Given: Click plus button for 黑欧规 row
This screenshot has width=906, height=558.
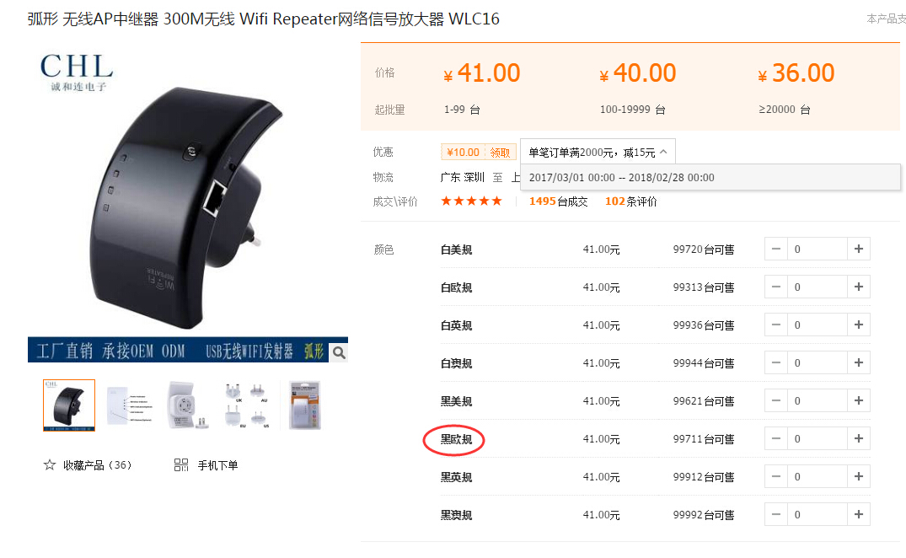Looking at the screenshot, I should click(x=859, y=439).
